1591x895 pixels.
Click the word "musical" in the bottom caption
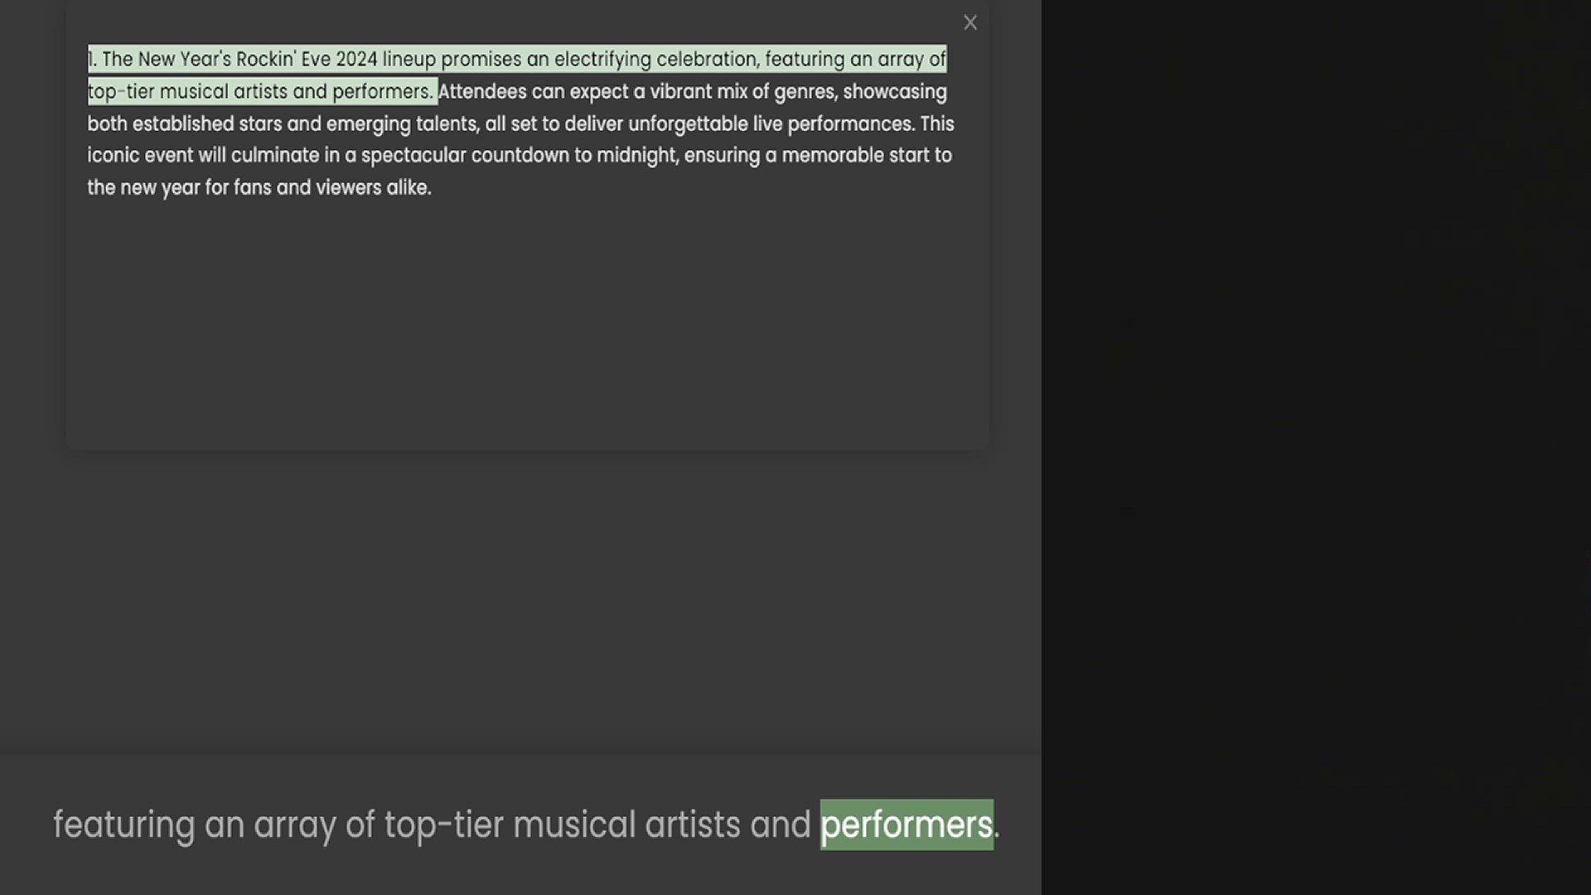pos(574,825)
